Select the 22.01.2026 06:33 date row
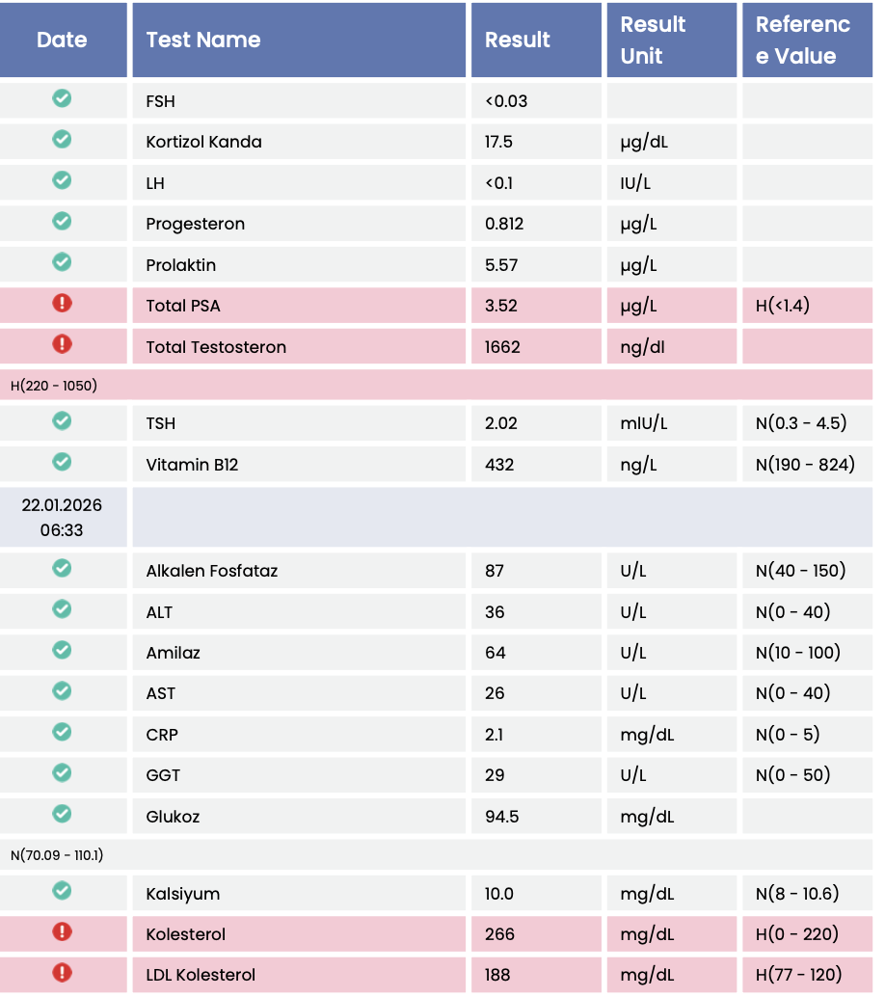Viewport: 885px width, 997px height. 62,517
